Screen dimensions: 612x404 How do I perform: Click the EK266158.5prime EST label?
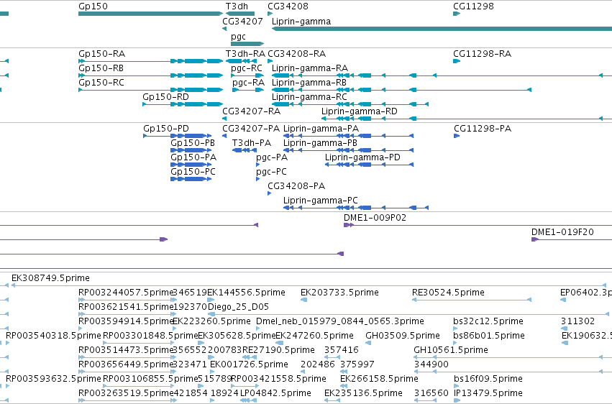(380, 379)
